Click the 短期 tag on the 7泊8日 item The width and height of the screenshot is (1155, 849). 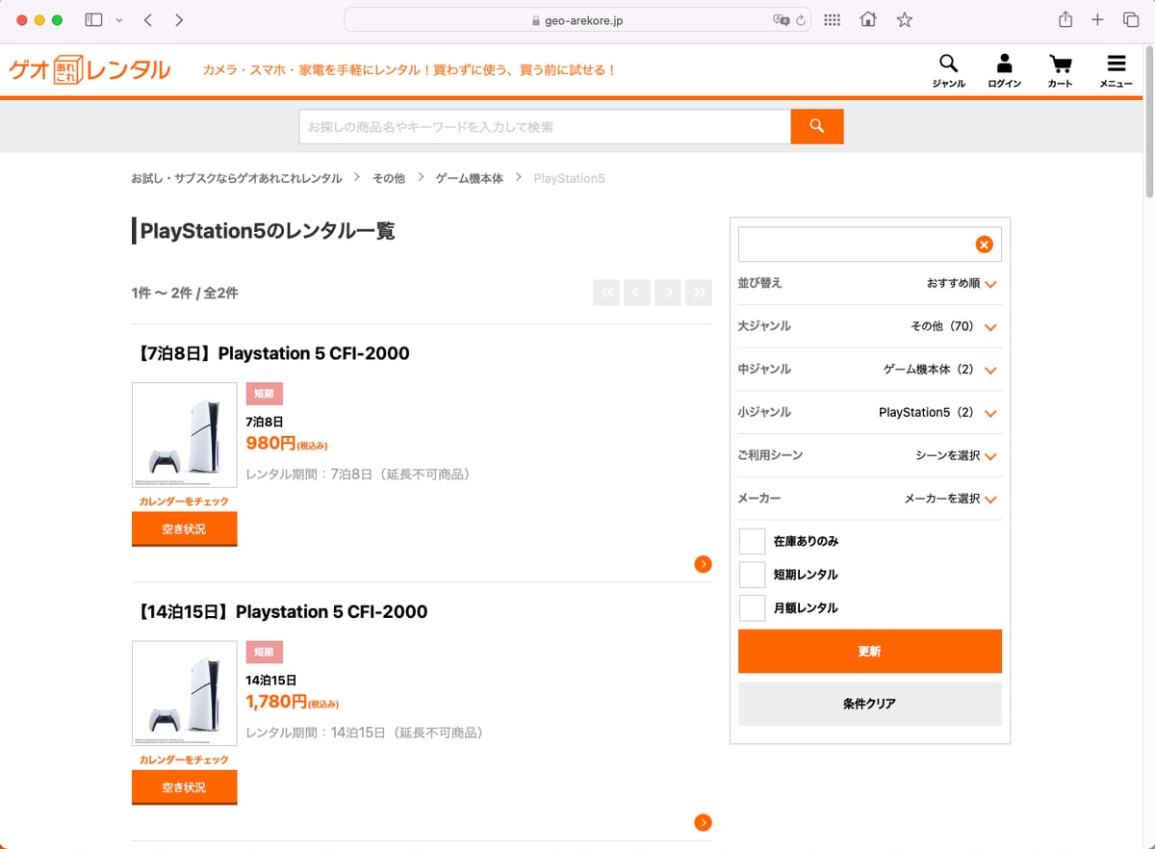pos(264,394)
